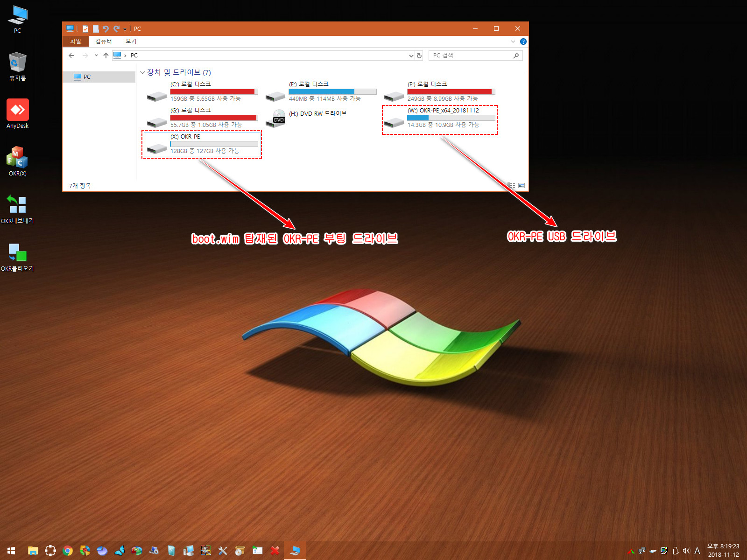The height and width of the screenshot is (560, 747).
Task: Refresh the PC folder view
Action: tap(419, 56)
